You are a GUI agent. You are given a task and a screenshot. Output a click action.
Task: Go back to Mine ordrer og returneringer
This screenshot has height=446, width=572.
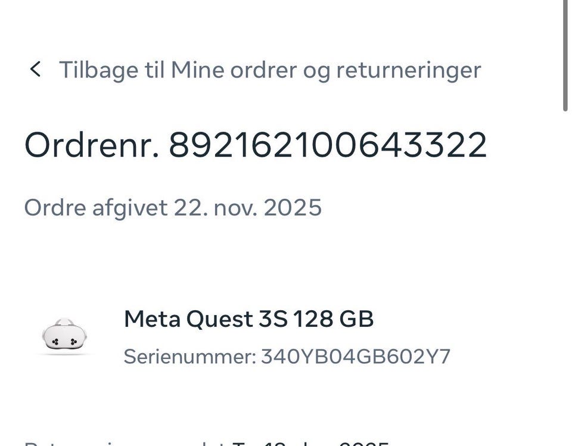point(269,70)
